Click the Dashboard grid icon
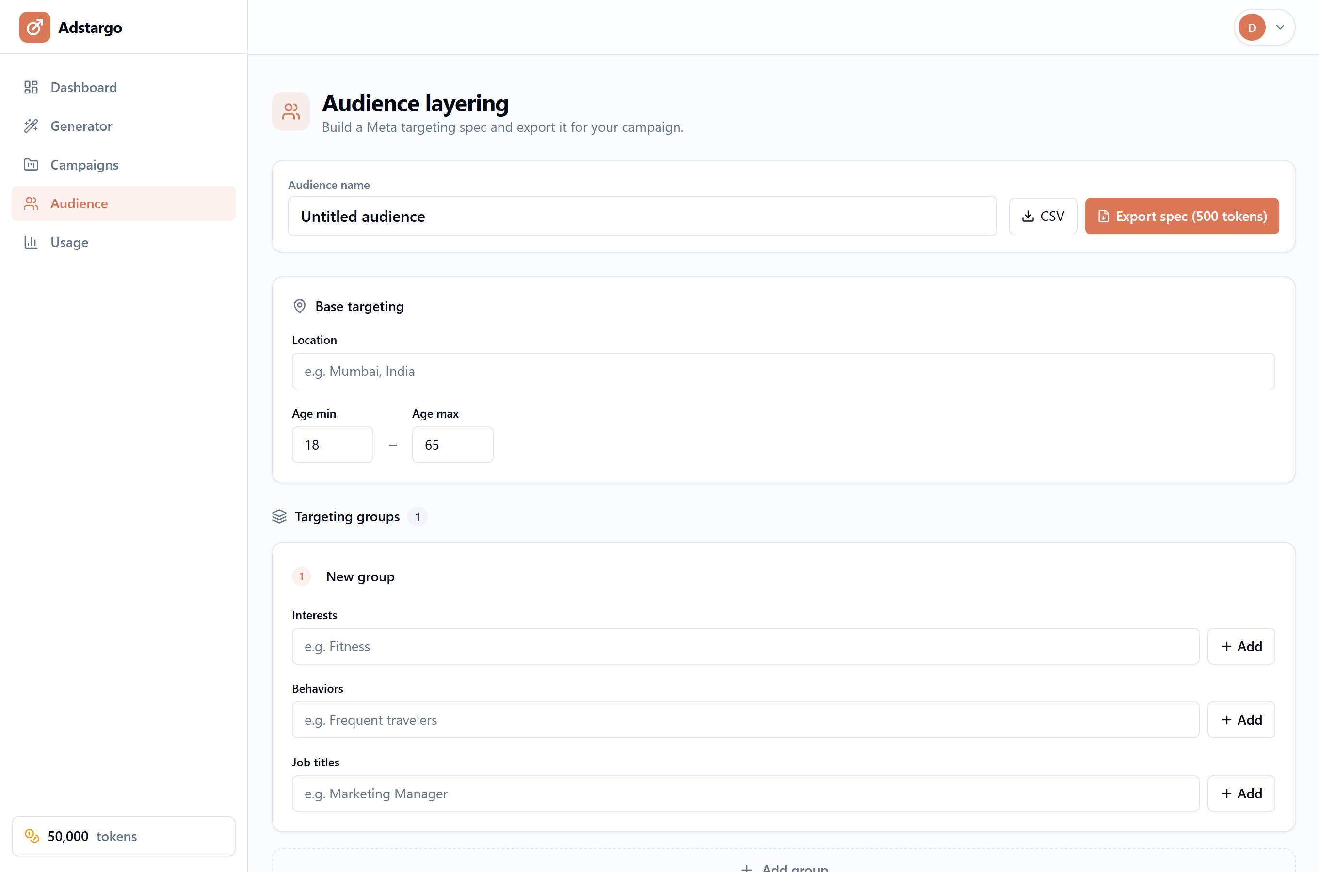The image size is (1319, 872). point(31,87)
